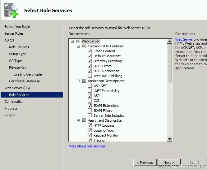The image size is (207, 170).
Task: Open the More about role services link
Action: coord(87,146)
